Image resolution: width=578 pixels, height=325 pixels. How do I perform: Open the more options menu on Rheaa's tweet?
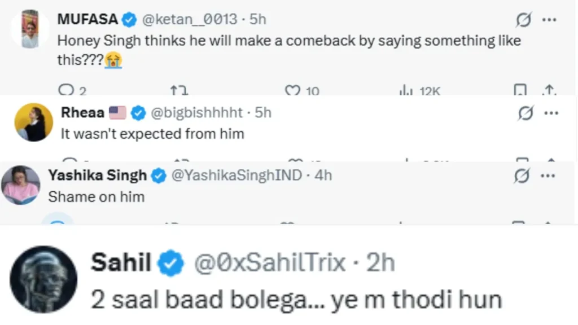[550, 113]
